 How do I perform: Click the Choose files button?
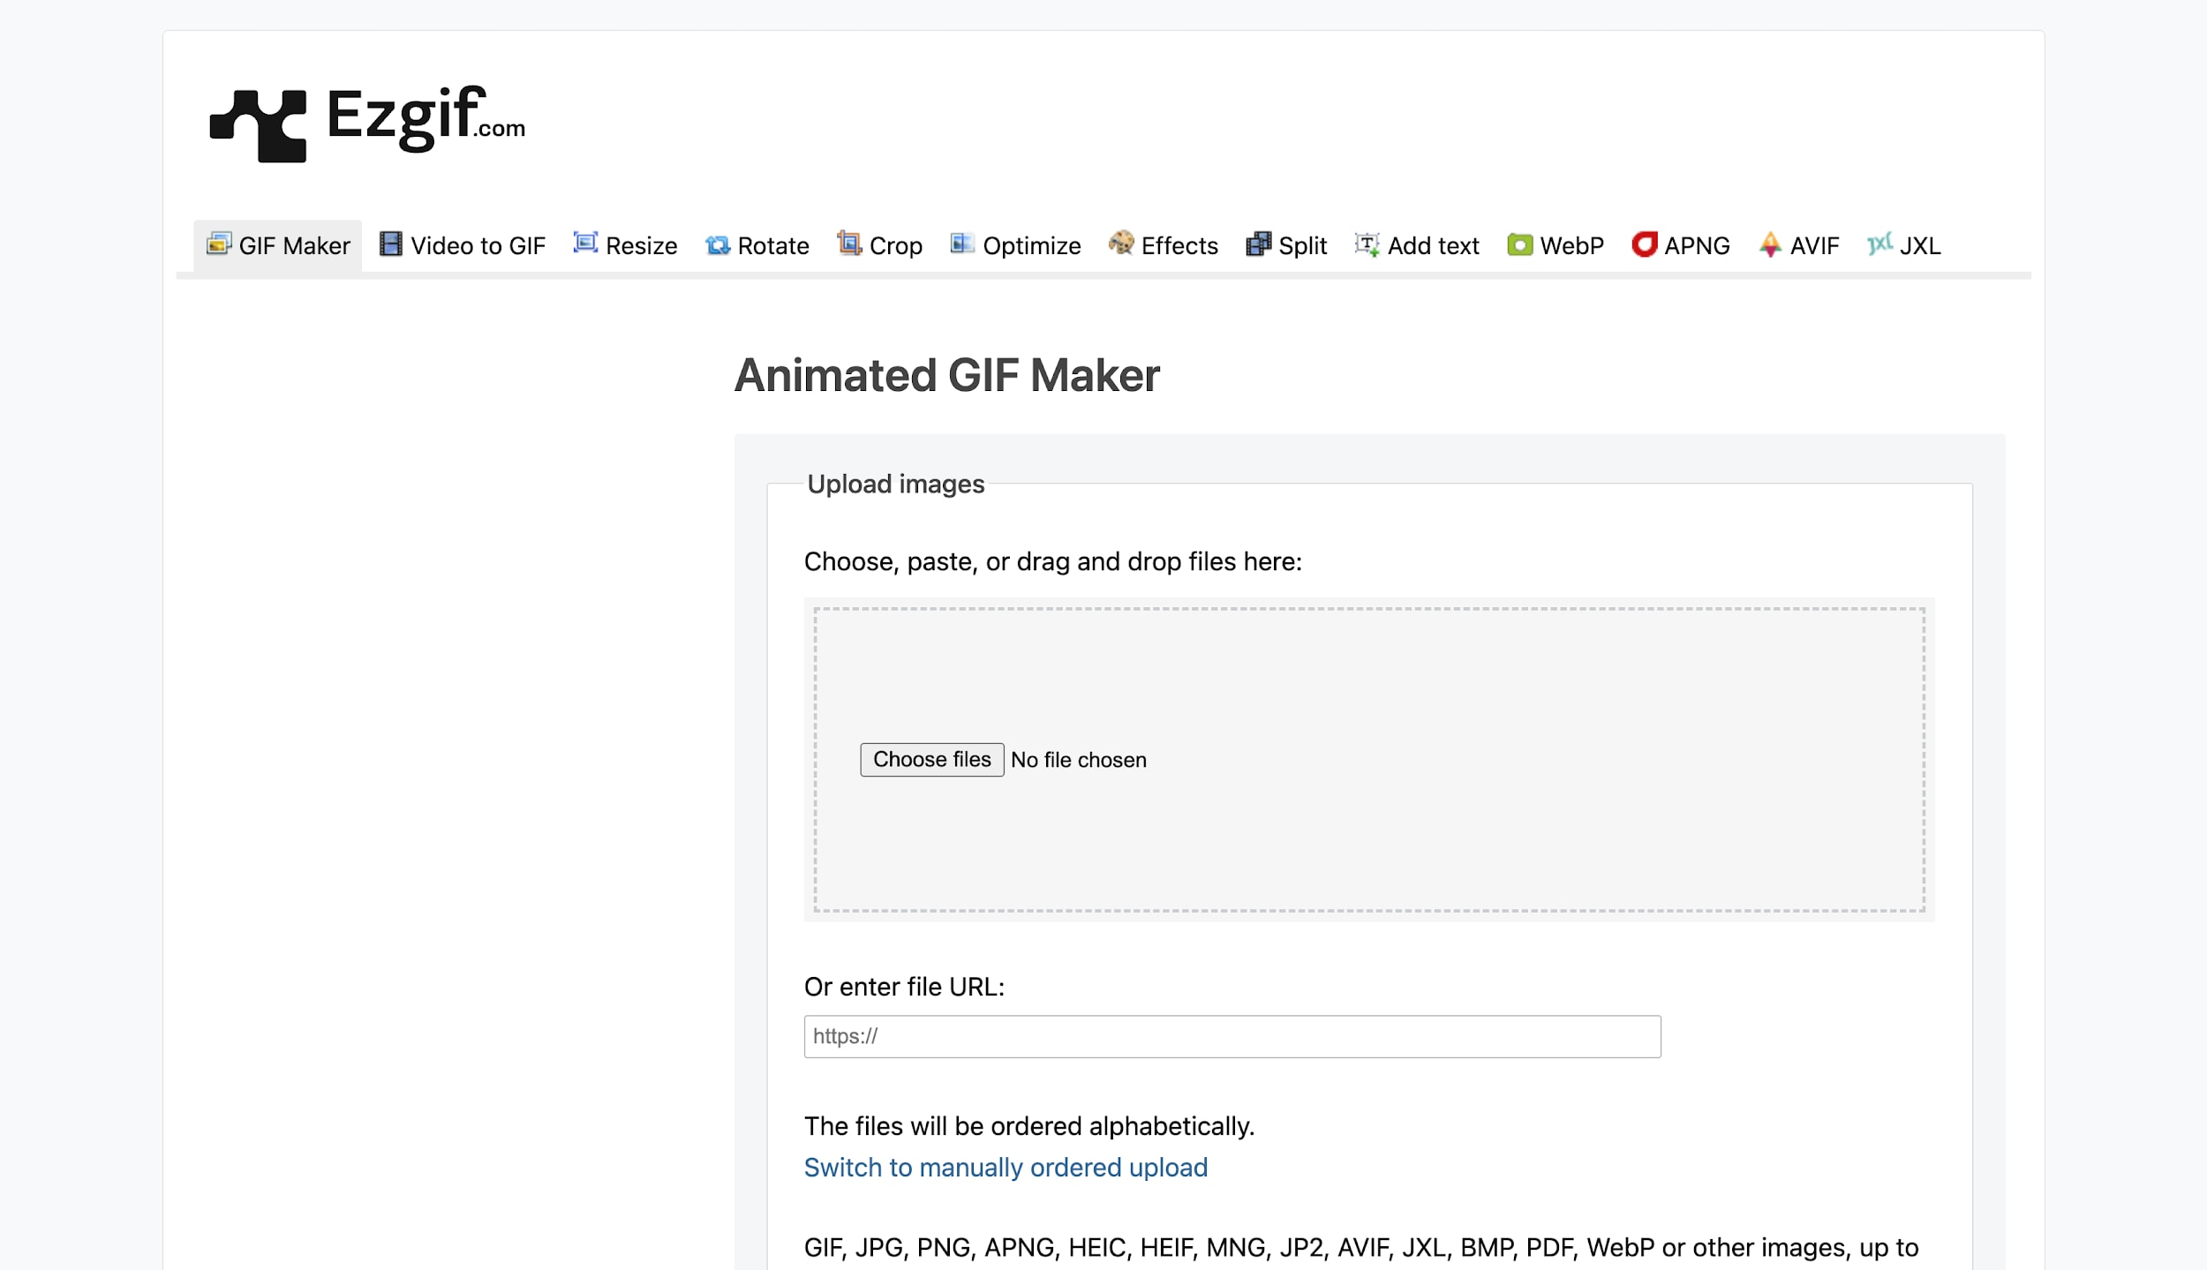click(930, 759)
